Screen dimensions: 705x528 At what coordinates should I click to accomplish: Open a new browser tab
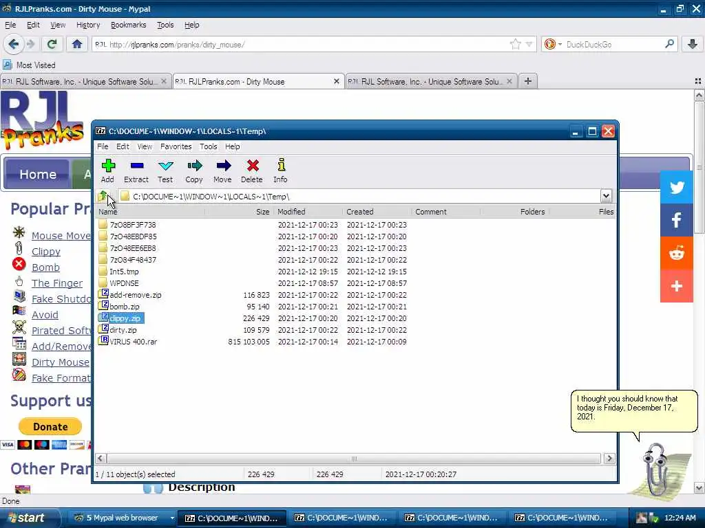pos(528,81)
